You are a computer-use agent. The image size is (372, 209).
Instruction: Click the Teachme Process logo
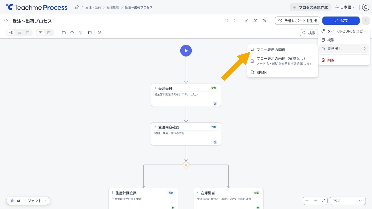(37, 7)
